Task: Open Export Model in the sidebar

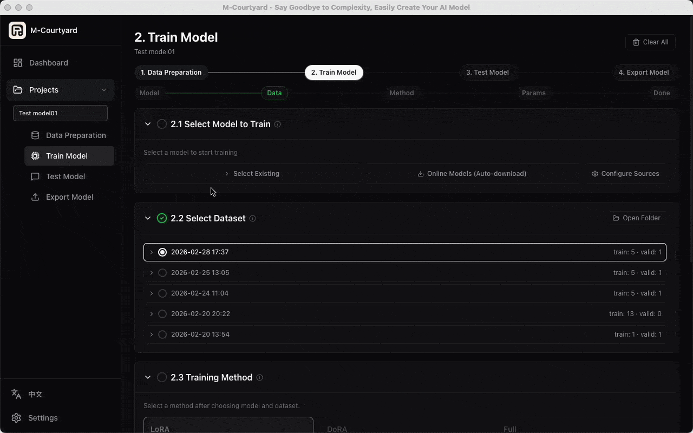Action: (x=69, y=197)
